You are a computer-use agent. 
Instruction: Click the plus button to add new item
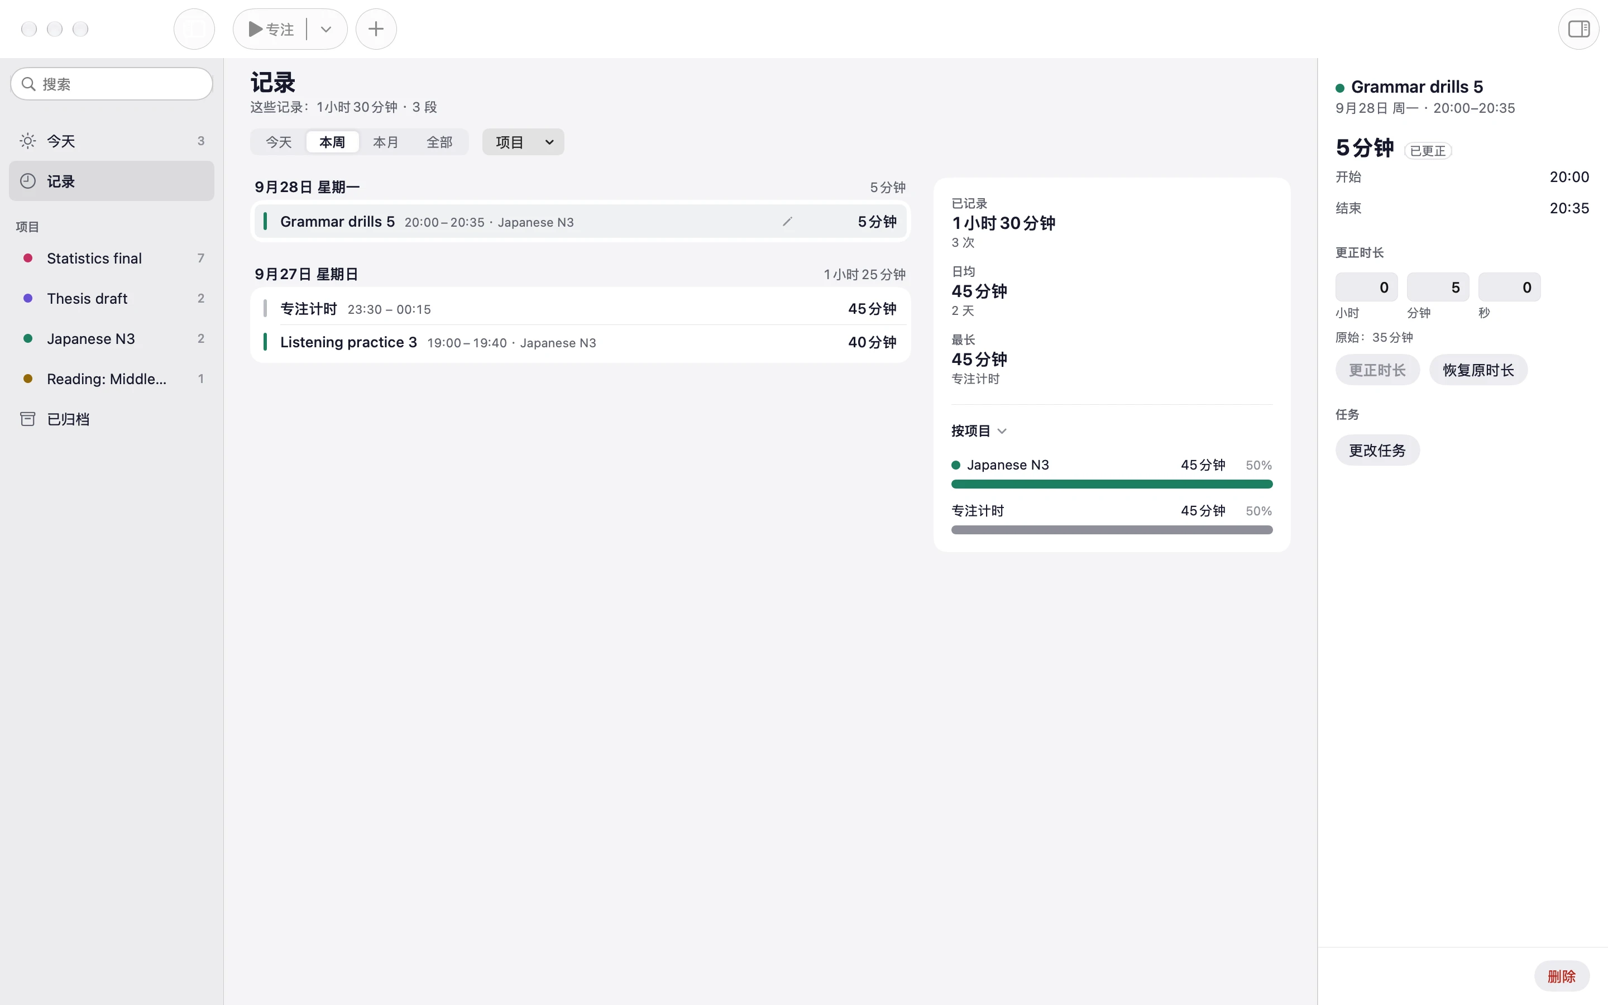point(376,29)
